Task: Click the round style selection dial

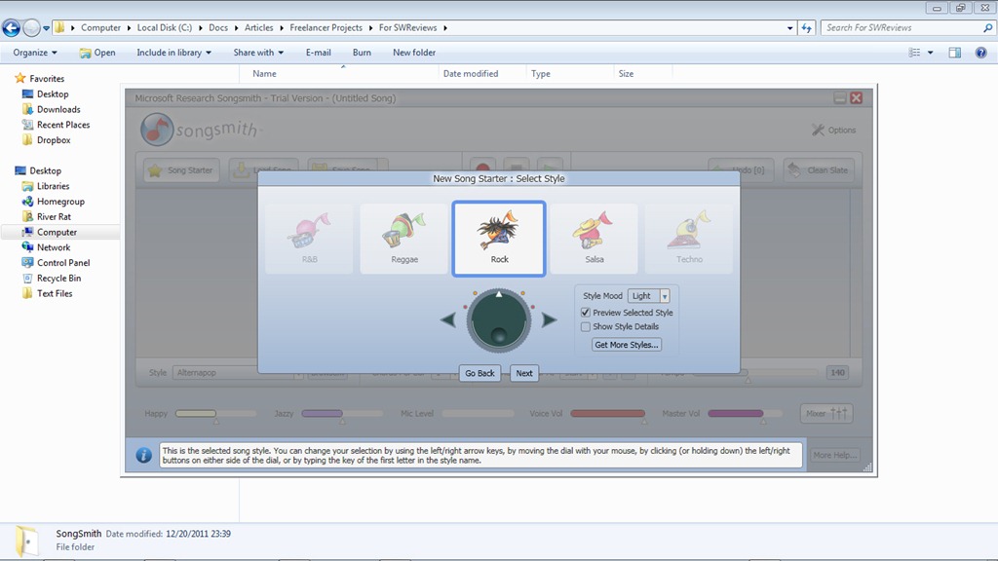Action: point(499,321)
